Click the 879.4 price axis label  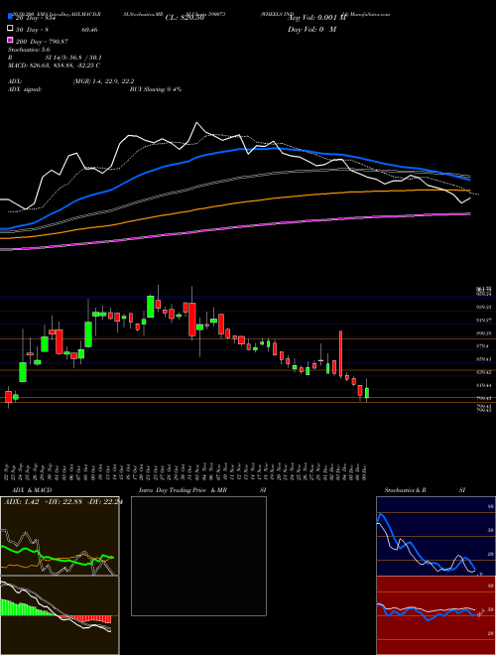coord(483,346)
